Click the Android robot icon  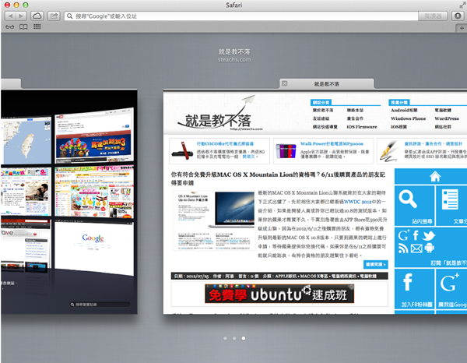[x=429, y=248]
